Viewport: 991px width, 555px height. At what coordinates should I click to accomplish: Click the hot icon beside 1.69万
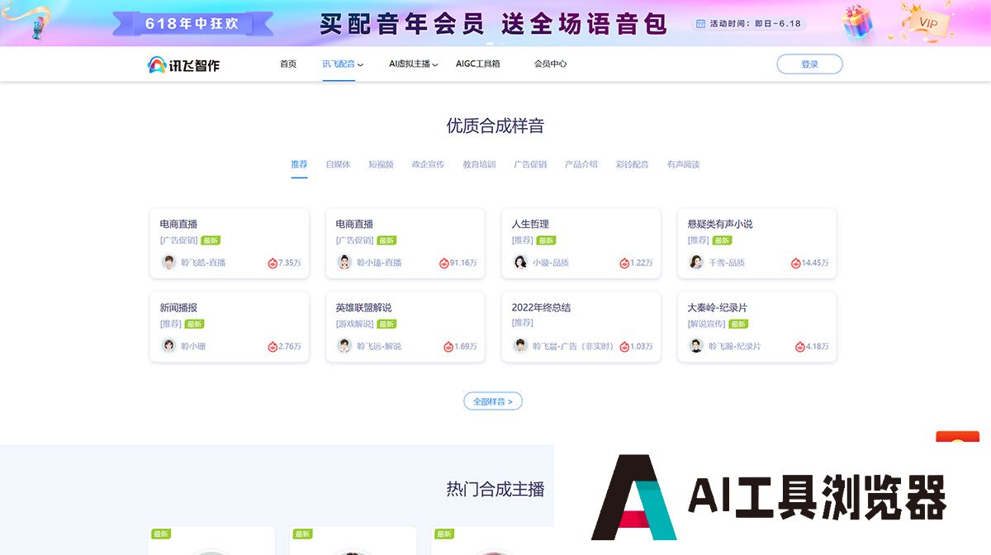448,346
